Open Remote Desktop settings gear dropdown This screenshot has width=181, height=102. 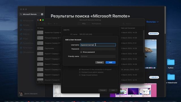(x=49, y=24)
